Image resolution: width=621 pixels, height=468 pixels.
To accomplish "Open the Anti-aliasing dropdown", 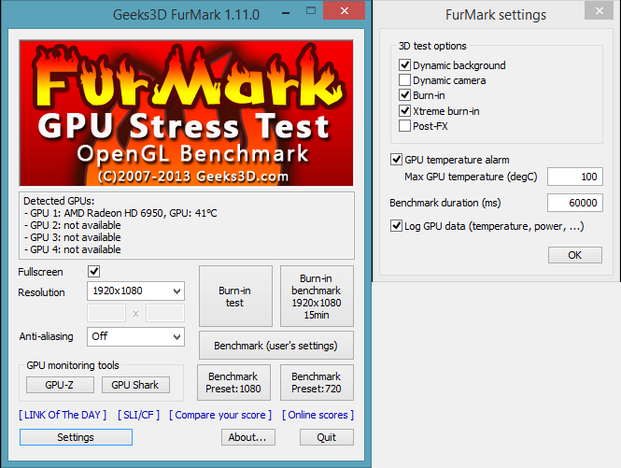I will [x=135, y=336].
